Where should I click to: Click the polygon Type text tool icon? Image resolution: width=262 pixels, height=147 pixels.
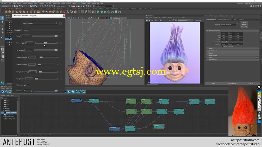click(35, 12)
